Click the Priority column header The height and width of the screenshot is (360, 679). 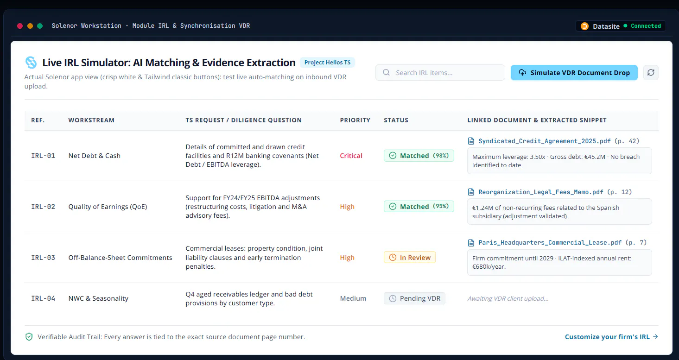[x=355, y=120]
